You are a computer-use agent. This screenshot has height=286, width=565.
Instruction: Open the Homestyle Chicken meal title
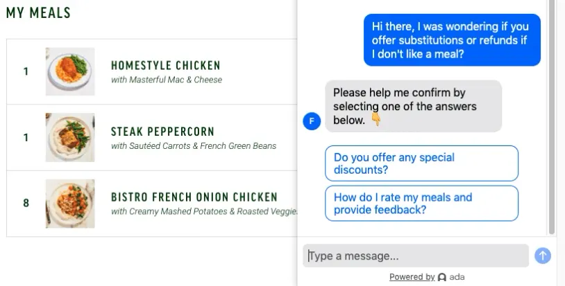coord(165,66)
